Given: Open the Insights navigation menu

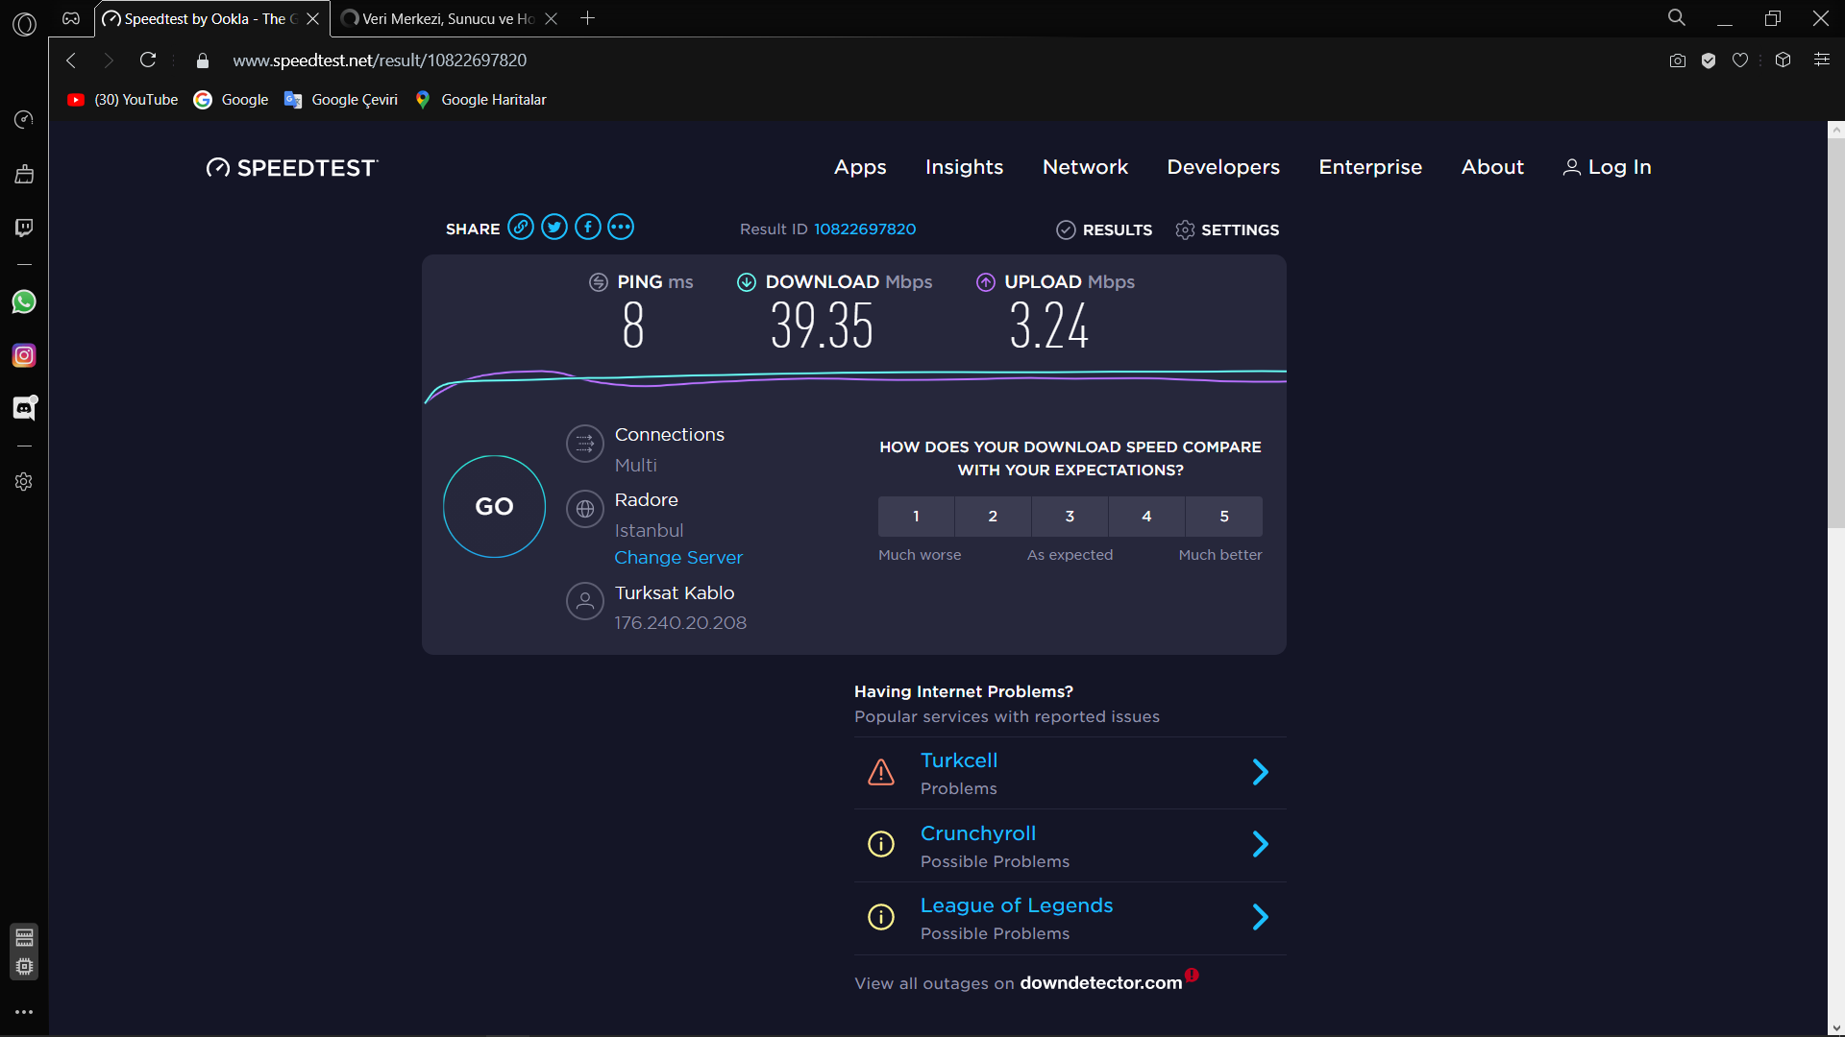Looking at the screenshot, I should pyautogui.click(x=964, y=167).
